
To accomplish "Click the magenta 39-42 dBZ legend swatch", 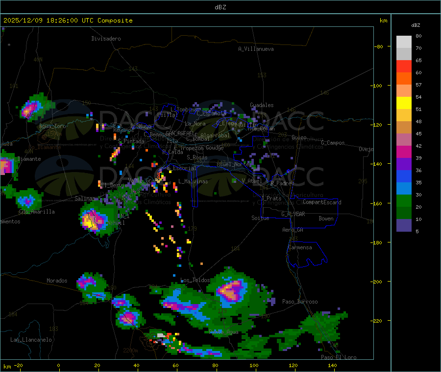I will click(x=404, y=152).
